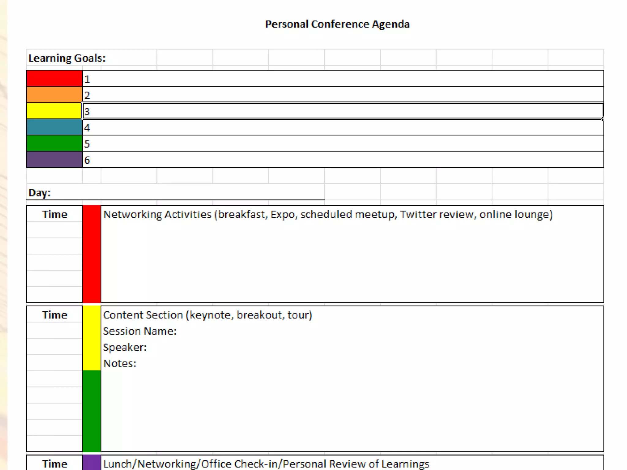Click the goal 6 entry cell
627x470 pixels.
coord(343,160)
